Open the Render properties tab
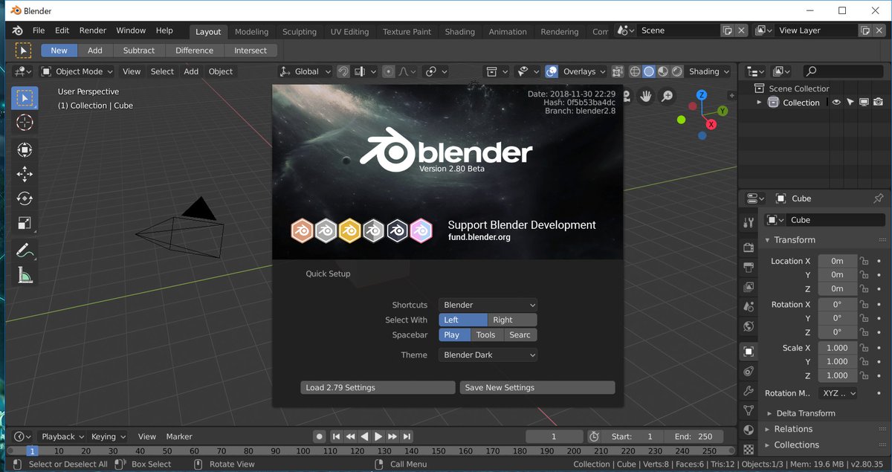This screenshot has height=472, width=892. point(749,248)
